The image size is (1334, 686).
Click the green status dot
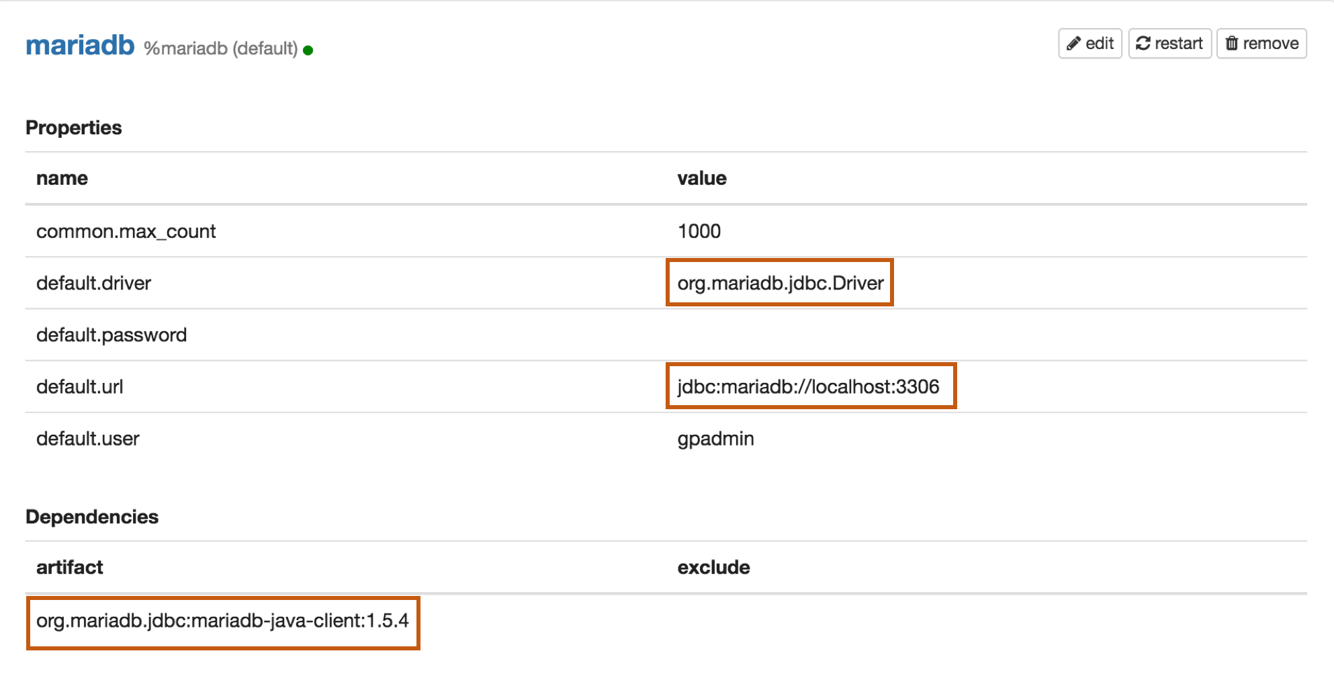coord(308,50)
